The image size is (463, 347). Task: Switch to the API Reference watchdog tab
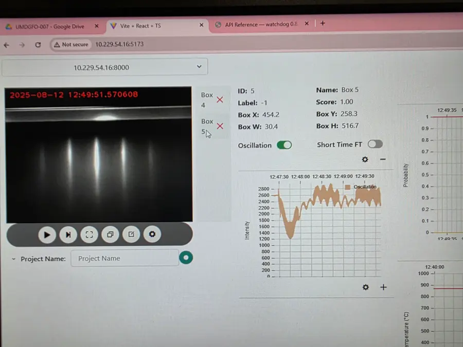coord(261,24)
